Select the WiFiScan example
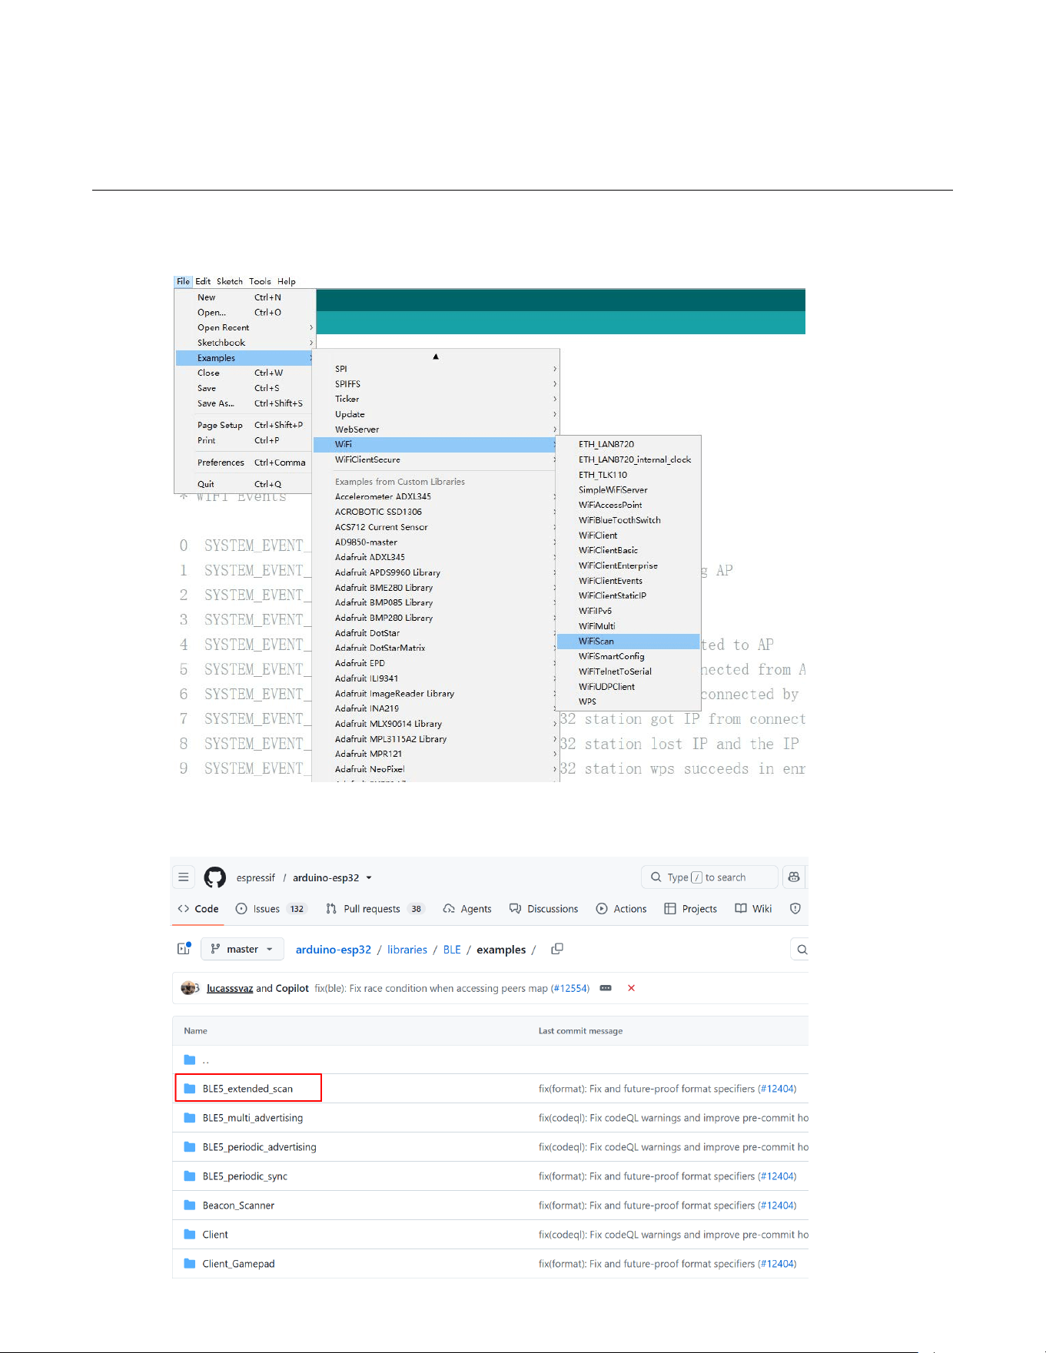Image resolution: width=1046 pixels, height=1353 pixels. 628,641
